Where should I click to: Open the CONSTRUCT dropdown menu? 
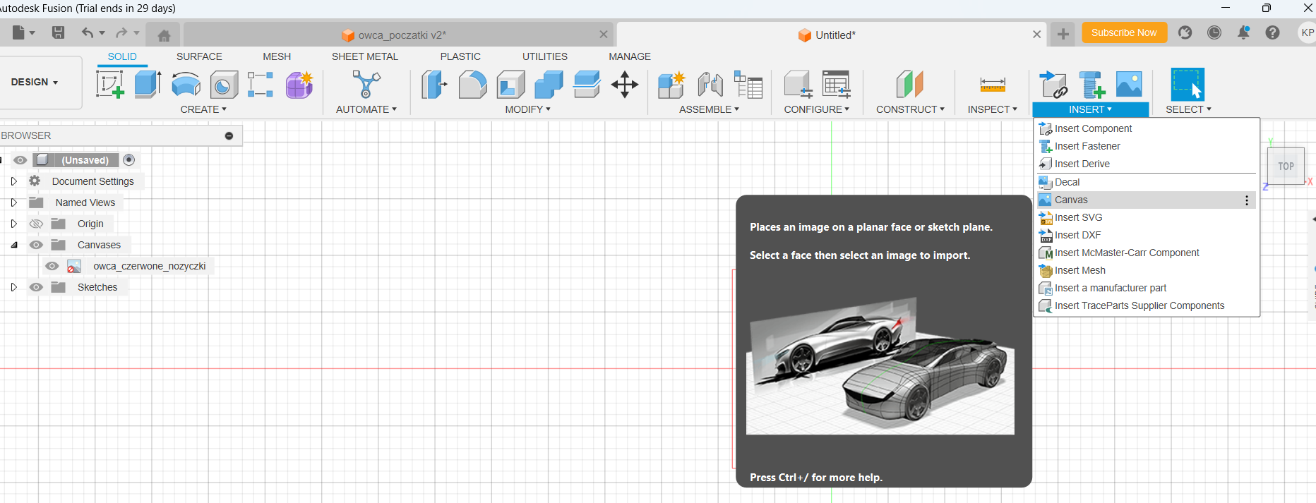click(x=910, y=109)
